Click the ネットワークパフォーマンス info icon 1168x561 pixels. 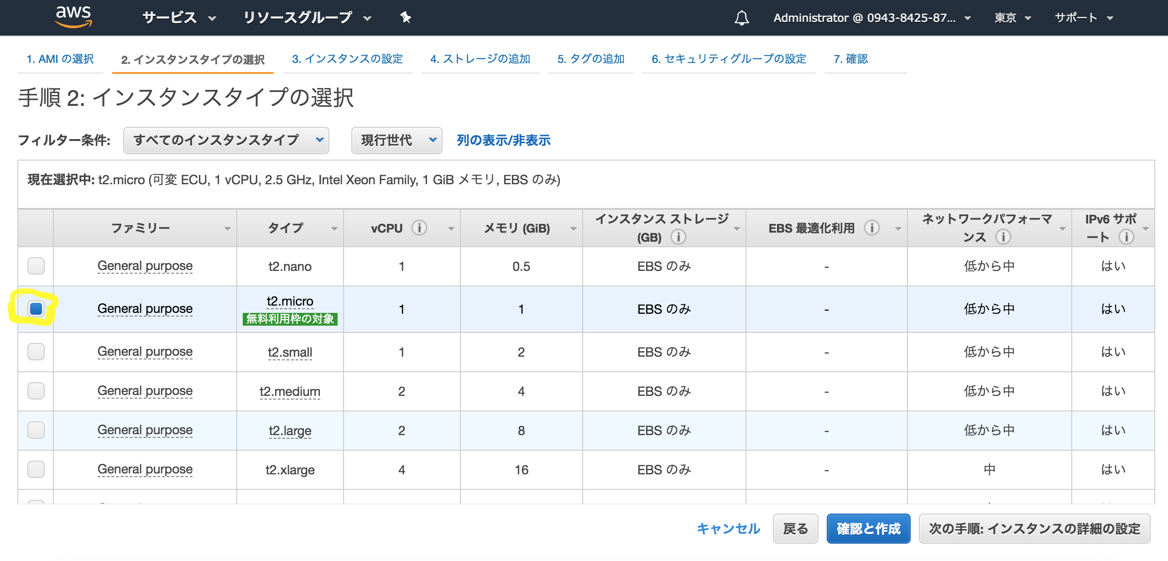point(1003,237)
